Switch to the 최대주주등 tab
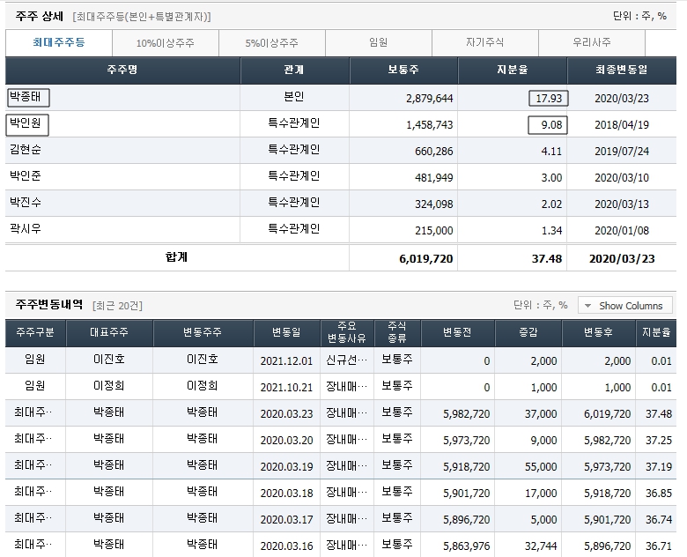The height and width of the screenshot is (557, 687). tap(59, 43)
